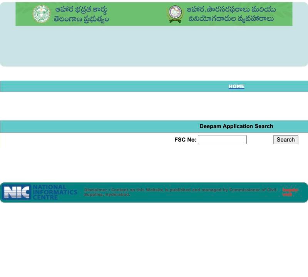308x277 pixels.
Task: Click the 'Deepam Application Search' heading
Action: (236, 126)
